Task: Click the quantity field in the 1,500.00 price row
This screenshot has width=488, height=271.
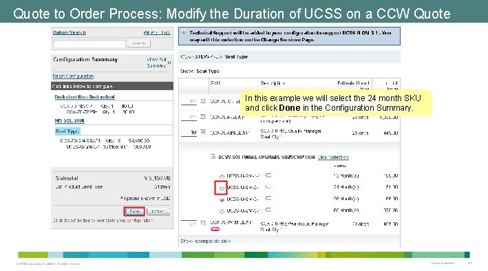Action: click(189, 117)
